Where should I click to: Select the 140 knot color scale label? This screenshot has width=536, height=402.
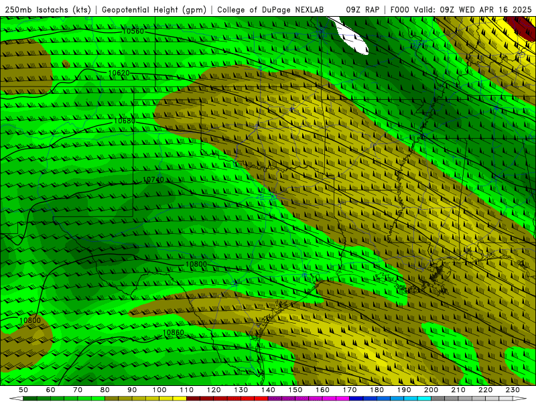click(268, 390)
